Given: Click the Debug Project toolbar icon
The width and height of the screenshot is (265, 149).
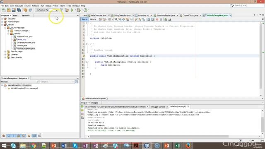Looking at the screenshot, I should (x=79, y=10).
